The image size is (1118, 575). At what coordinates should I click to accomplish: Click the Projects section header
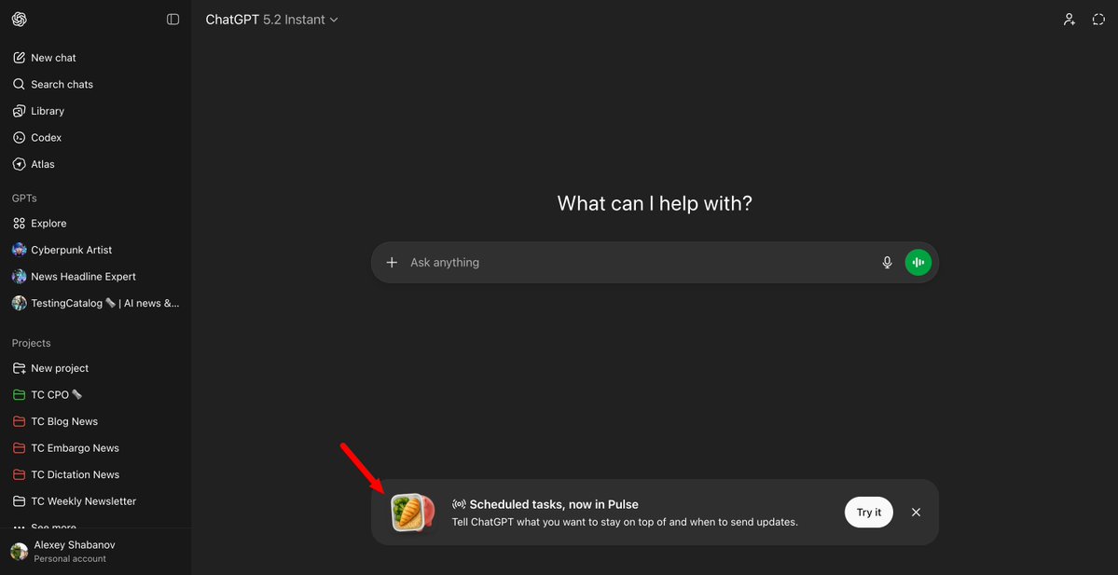pyautogui.click(x=32, y=343)
